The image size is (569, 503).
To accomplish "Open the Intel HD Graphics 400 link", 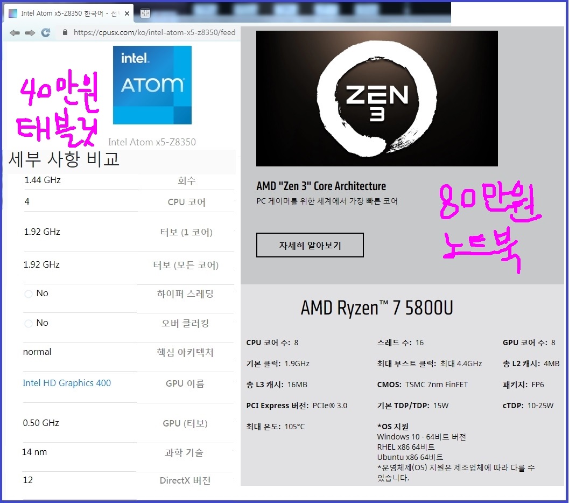I will pos(67,383).
